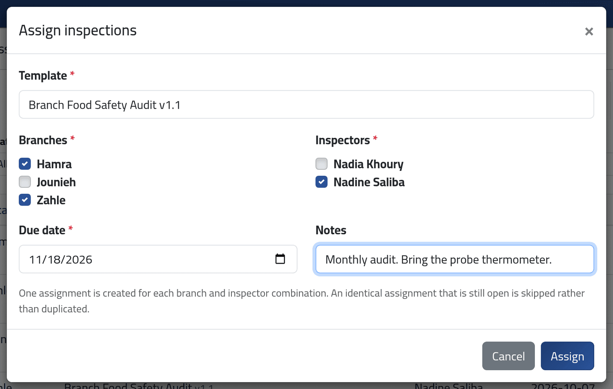Uncheck the Hamra branch checkbox
Screen dimensions: 613x389
pos(25,164)
